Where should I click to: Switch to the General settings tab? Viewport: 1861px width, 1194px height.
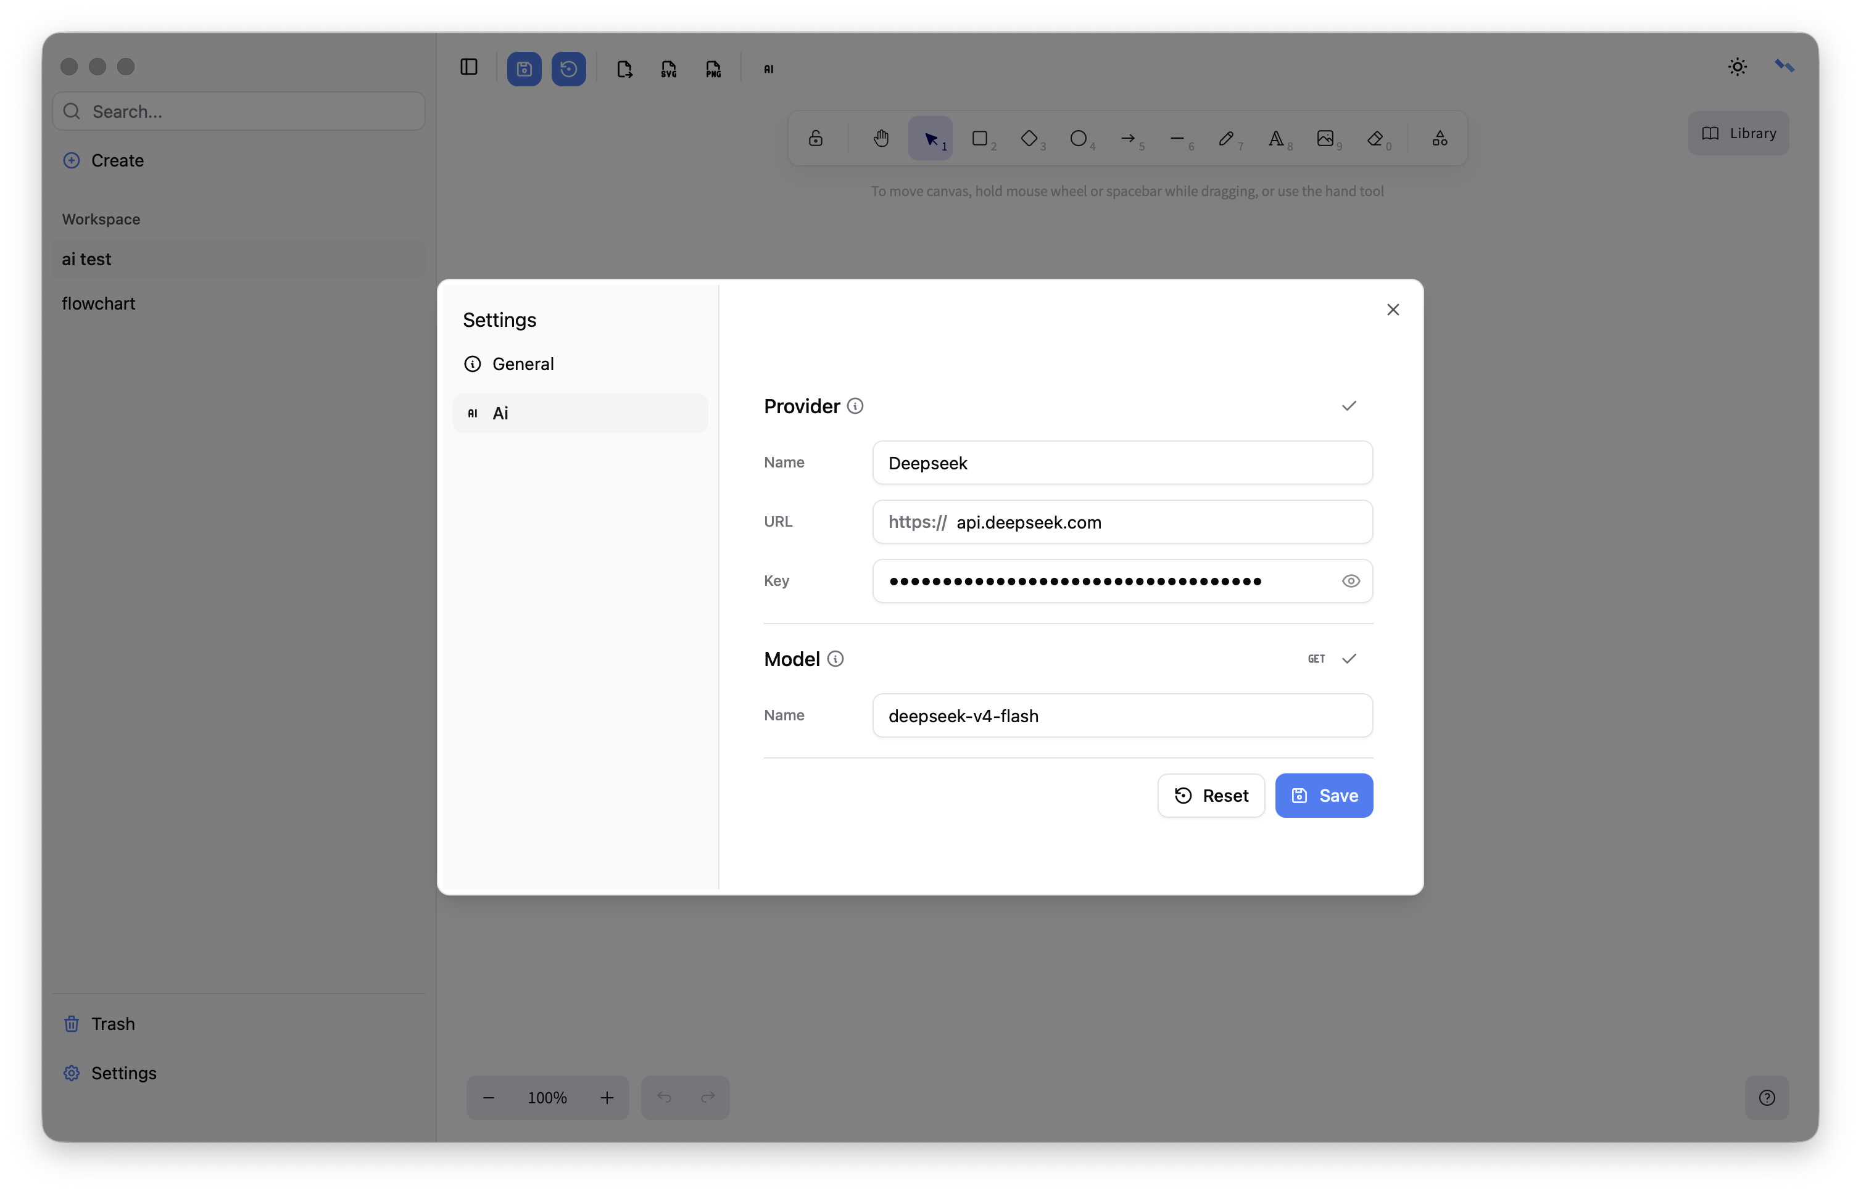point(580,364)
